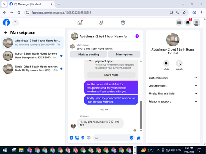Click the address bar URL
This screenshot has width=206, height=154.
point(61,13)
